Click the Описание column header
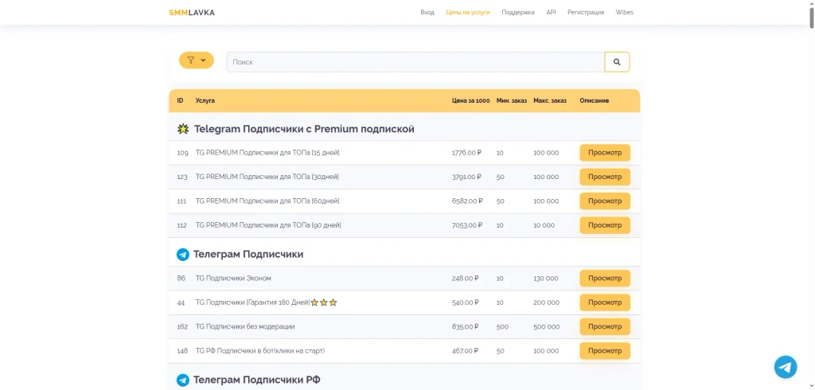 (594, 101)
